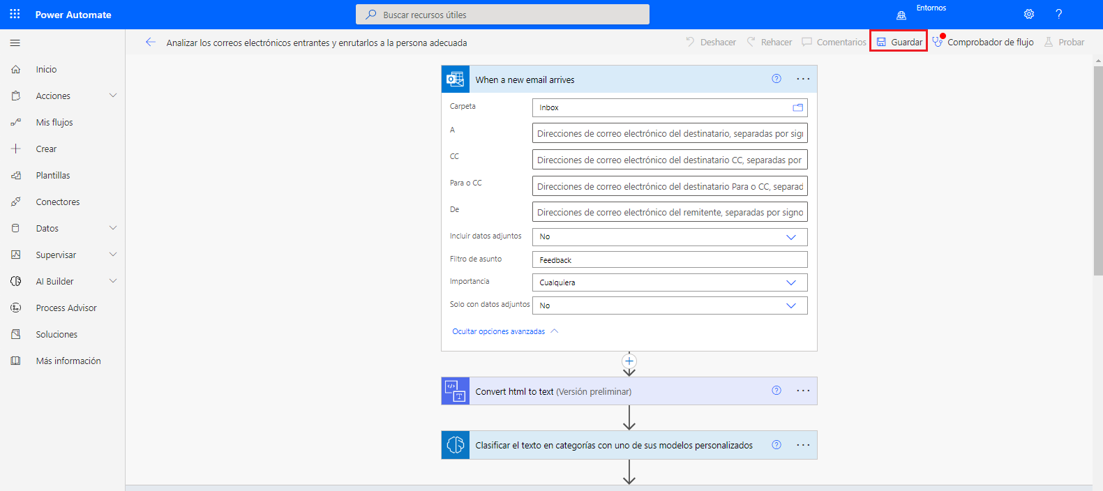Open the Settings gear icon
The height and width of the screenshot is (491, 1103).
[1029, 14]
